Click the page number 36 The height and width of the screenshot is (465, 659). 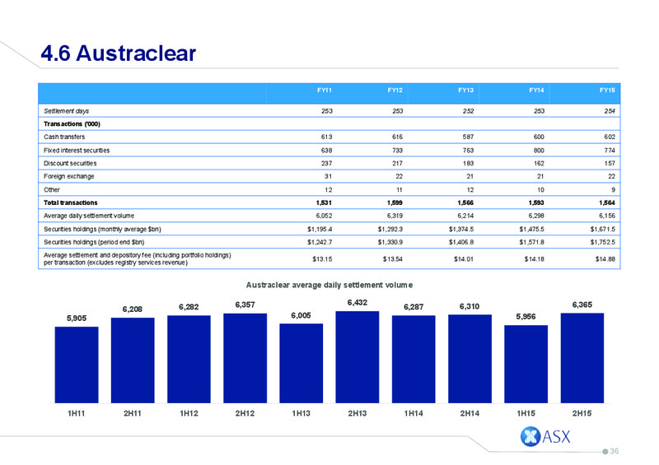click(x=614, y=451)
